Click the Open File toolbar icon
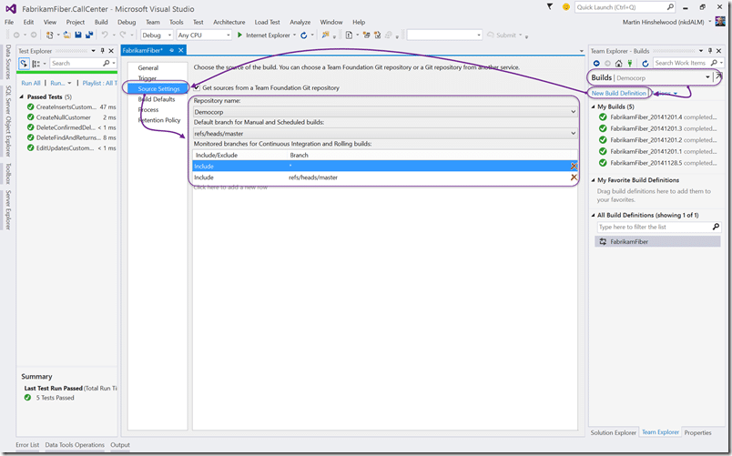The image size is (732, 456). (x=67, y=35)
